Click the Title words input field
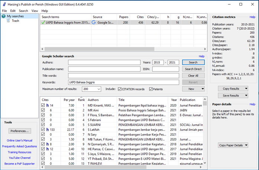The image size is (259, 170). [x=123, y=76]
